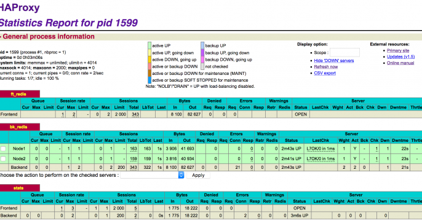Click the Apply button
This screenshot has height=221, width=422.
pos(198,175)
